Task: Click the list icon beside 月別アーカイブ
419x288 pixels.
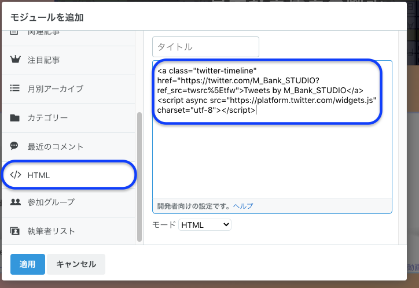Action: coord(14,88)
